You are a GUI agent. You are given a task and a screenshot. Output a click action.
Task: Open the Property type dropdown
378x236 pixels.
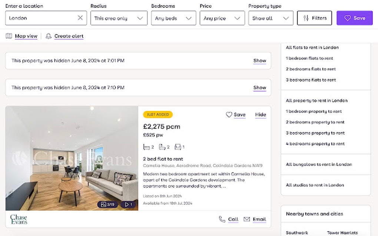(271, 17)
